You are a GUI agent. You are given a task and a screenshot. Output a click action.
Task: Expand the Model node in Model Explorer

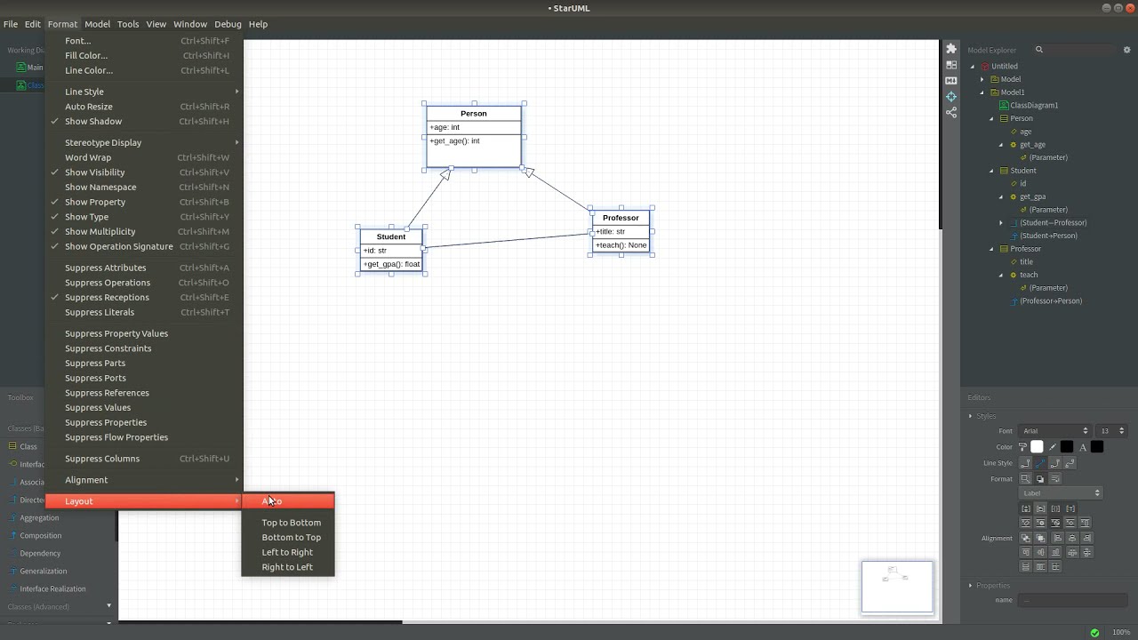click(x=982, y=79)
